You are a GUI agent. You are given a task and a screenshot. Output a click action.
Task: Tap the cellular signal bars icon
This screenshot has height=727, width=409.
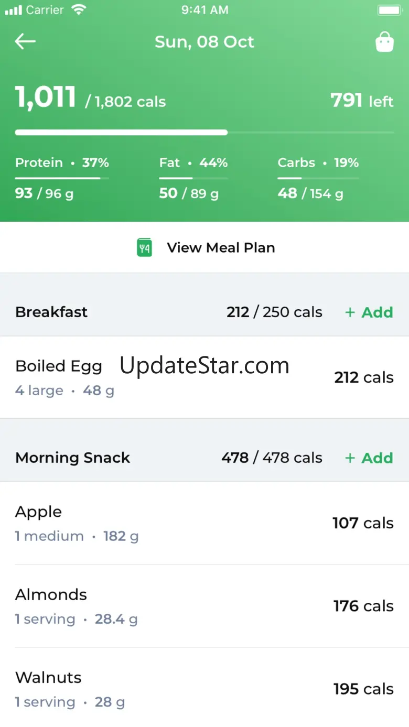click(x=13, y=10)
